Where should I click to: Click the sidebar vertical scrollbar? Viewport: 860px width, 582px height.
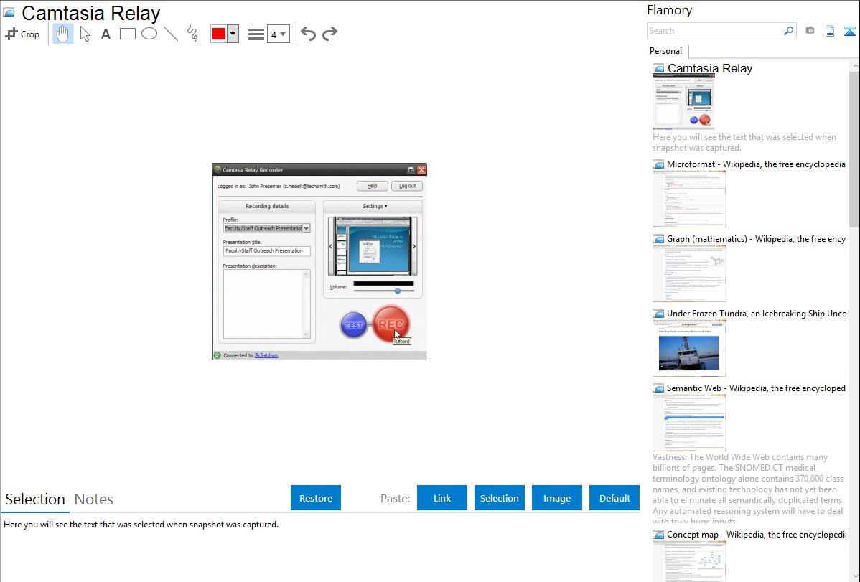pyautogui.click(x=854, y=149)
